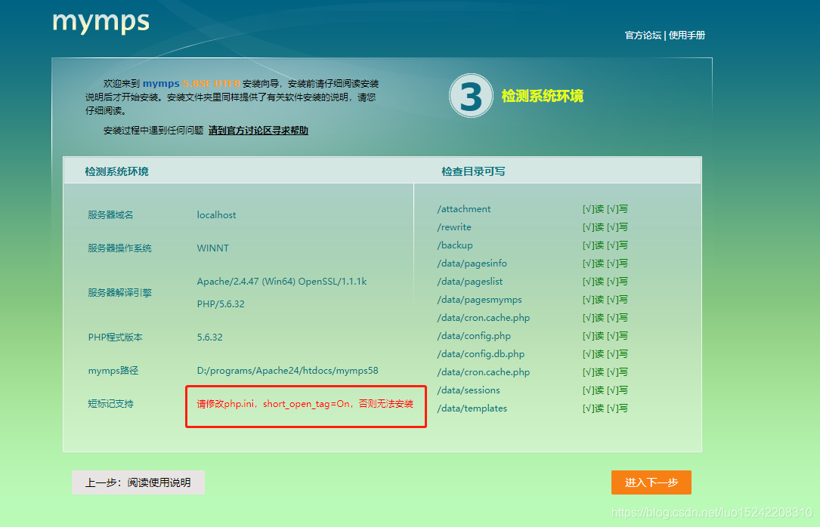Screen dimensions: 820x527
Task: Select read/write status for /attachment
Action: (x=605, y=209)
